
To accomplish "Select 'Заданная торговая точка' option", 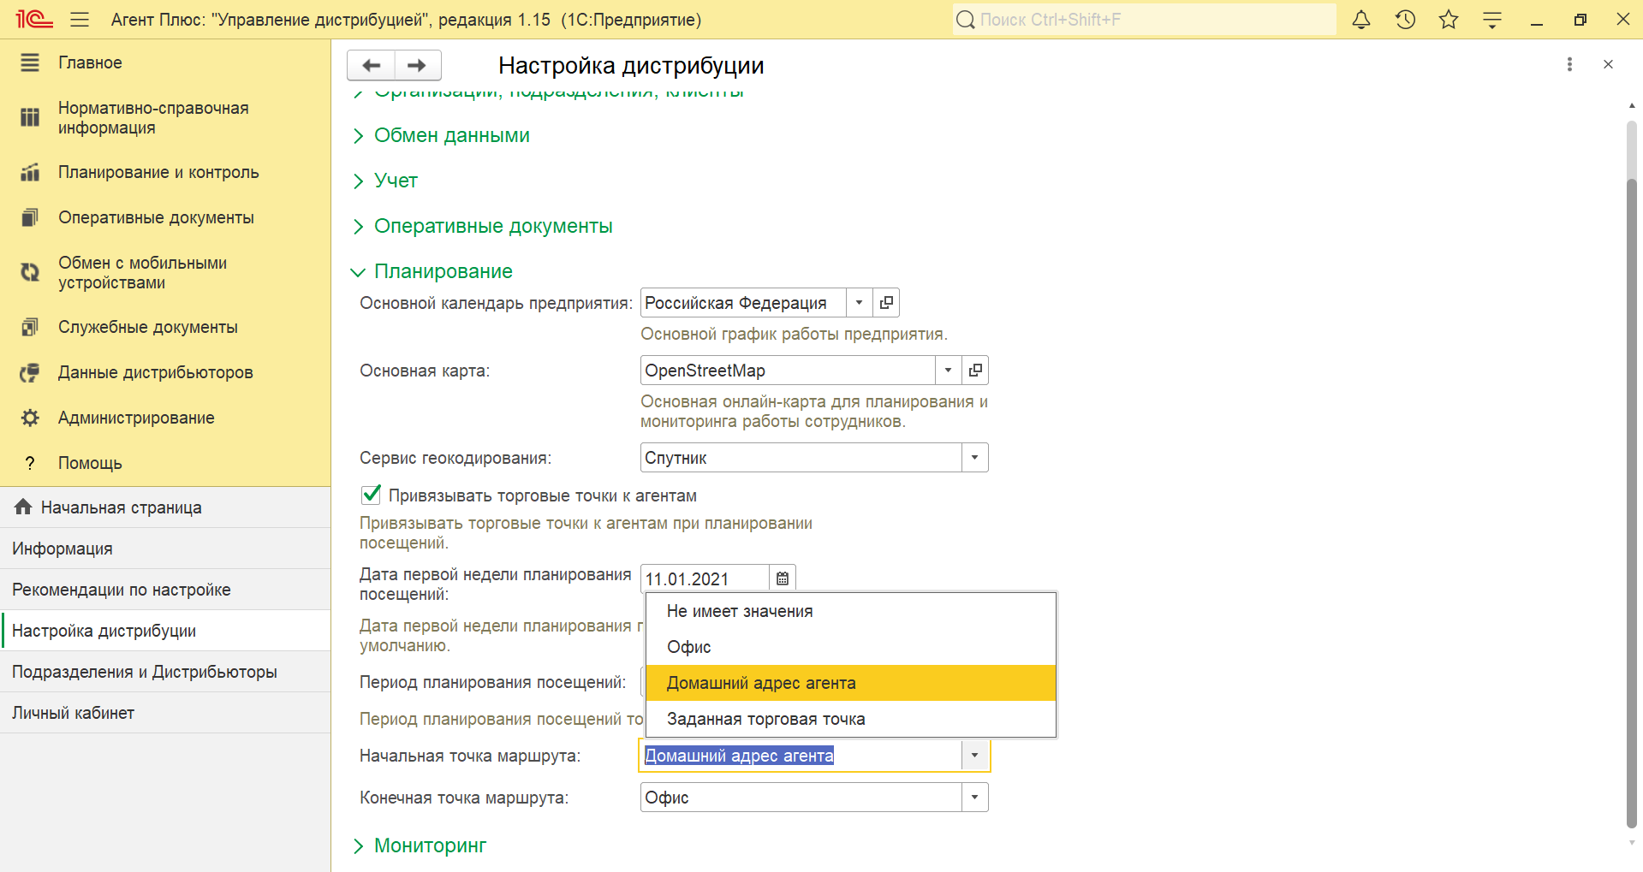I will point(851,719).
